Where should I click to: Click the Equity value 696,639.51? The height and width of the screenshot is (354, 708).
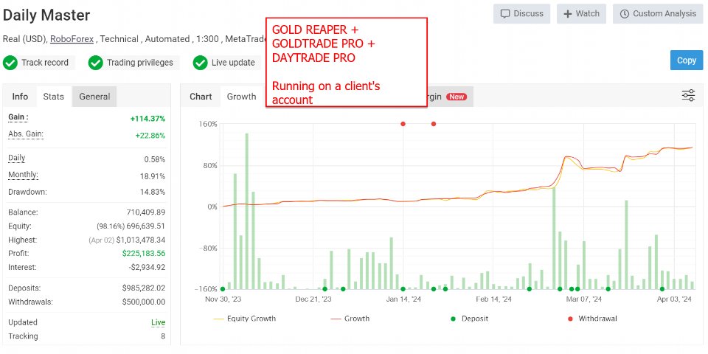pos(146,226)
